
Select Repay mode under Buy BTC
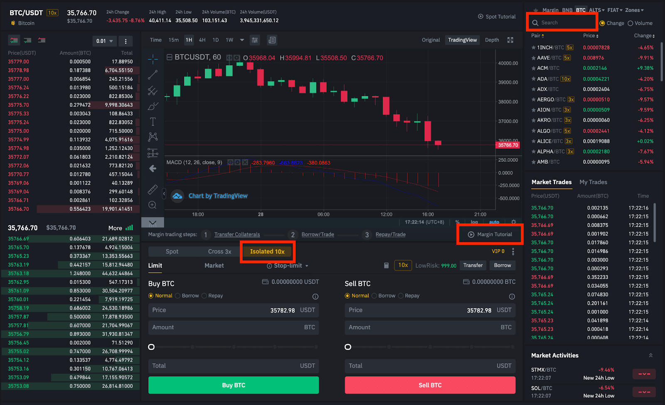[x=204, y=296]
